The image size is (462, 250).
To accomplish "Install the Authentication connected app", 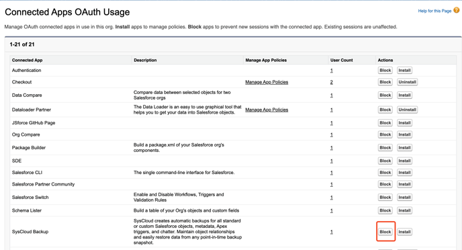I will click(x=404, y=70).
